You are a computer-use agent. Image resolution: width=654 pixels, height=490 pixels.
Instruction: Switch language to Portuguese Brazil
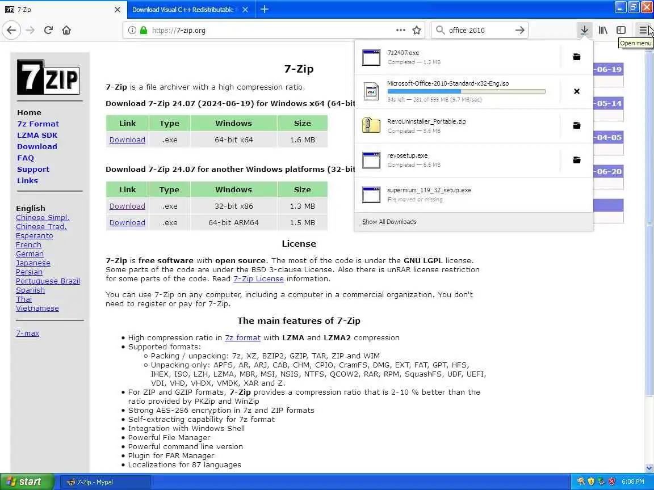(48, 281)
